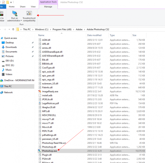165x163 pixels.
Task: Click the pin icon next to Downloads
Action: pos(33,47)
